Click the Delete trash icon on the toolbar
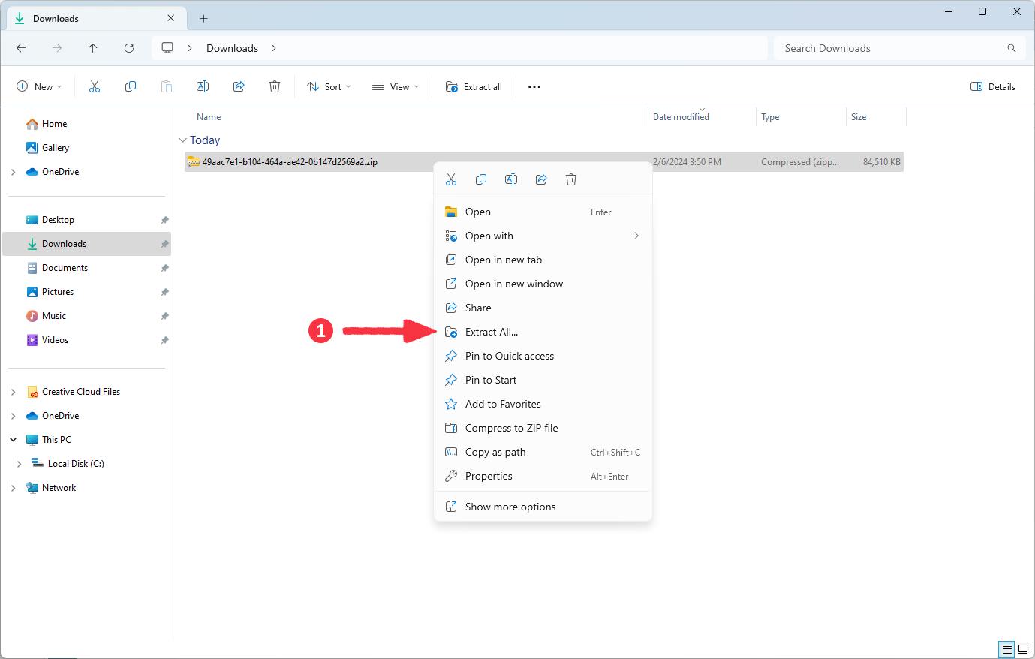This screenshot has width=1035, height=659. click(x=275, y=86)
